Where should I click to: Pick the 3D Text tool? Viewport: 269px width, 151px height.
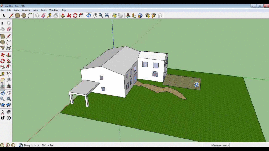(9, 86)
